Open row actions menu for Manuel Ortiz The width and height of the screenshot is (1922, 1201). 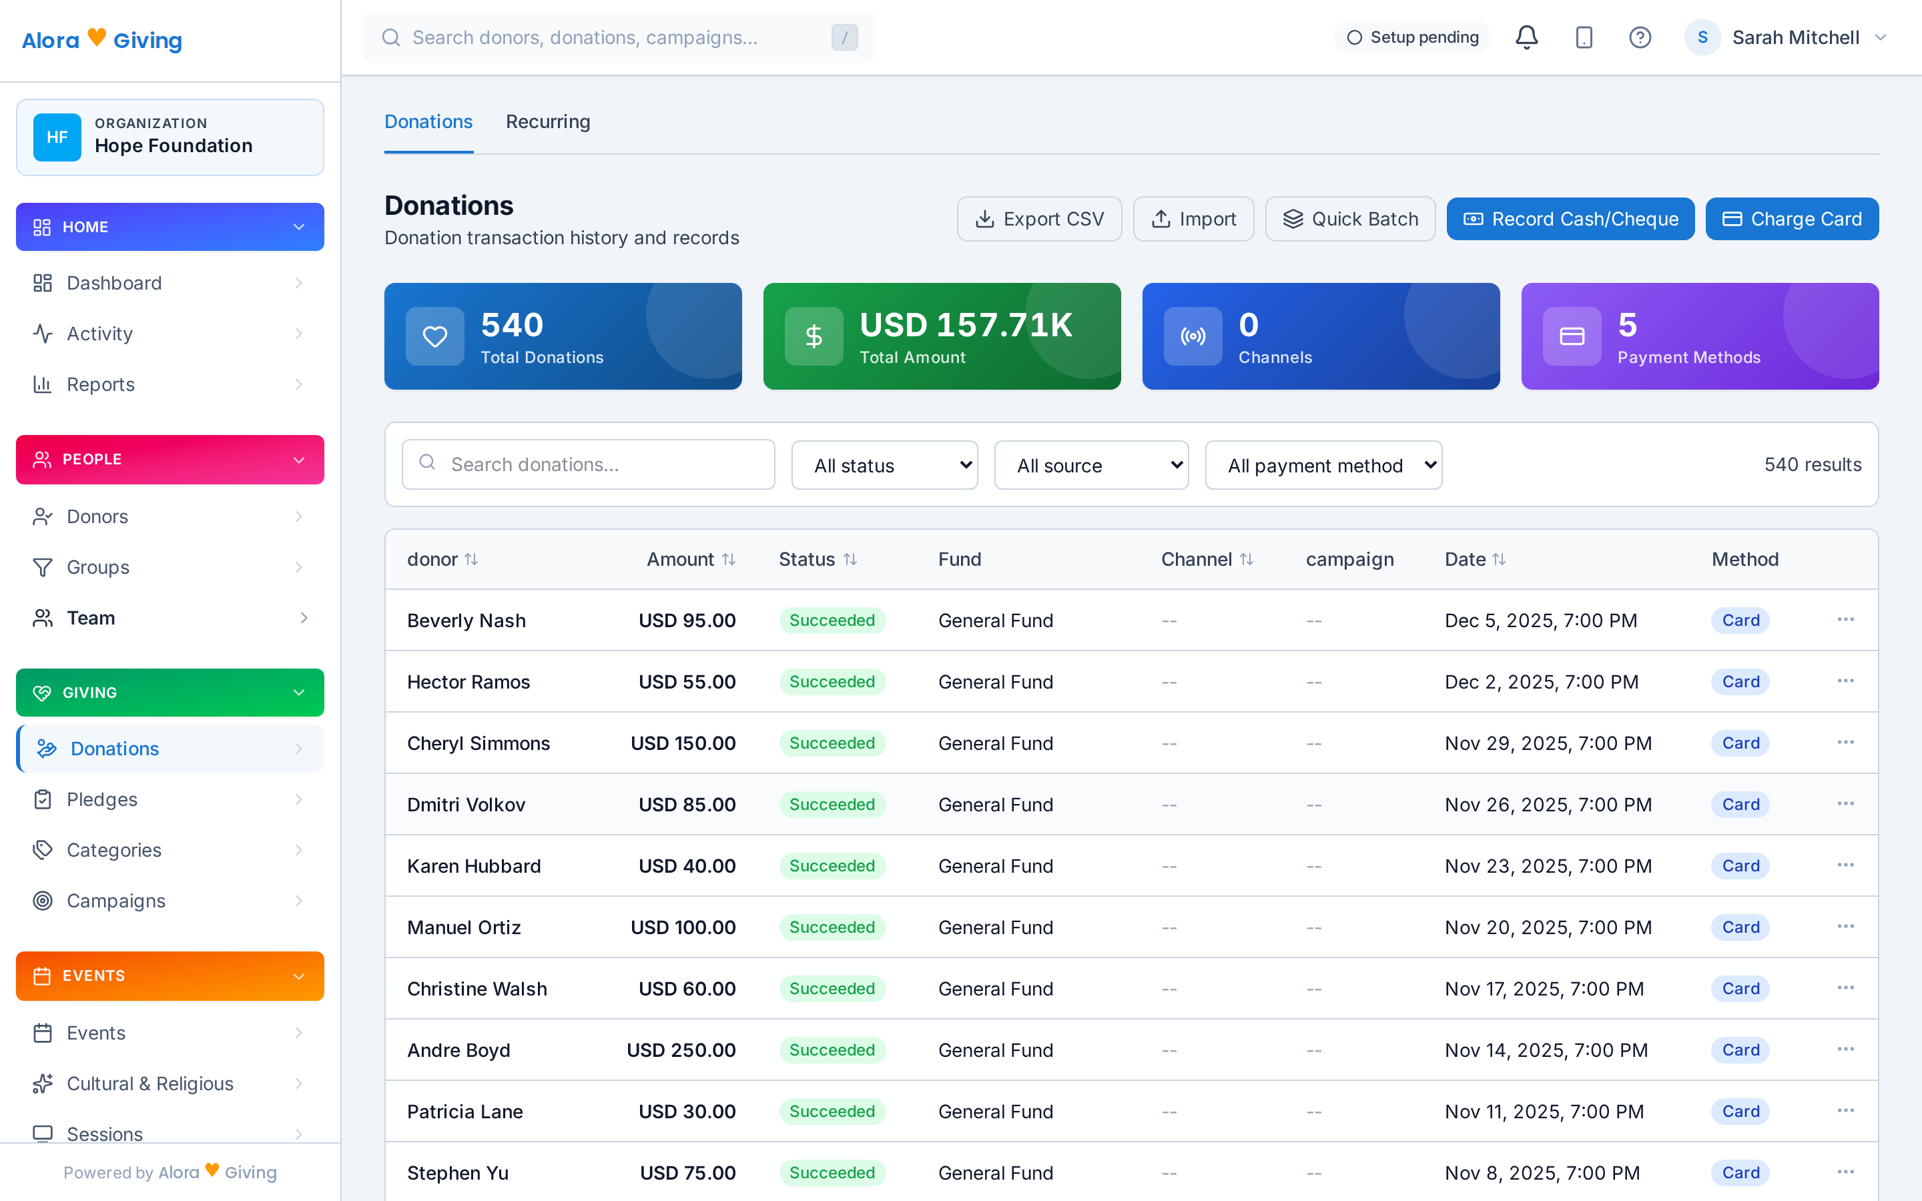tap(1845, 926)
